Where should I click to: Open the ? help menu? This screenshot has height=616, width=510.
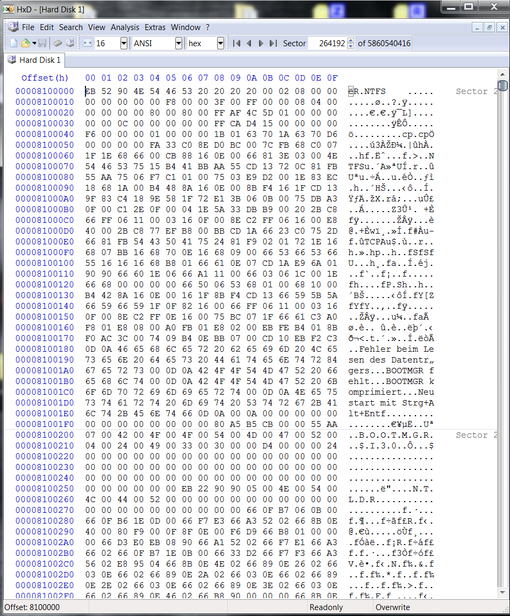207,27
